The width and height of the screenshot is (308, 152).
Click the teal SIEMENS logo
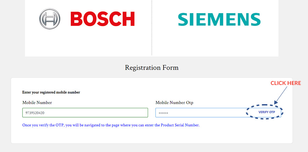(x=219, y=19)
